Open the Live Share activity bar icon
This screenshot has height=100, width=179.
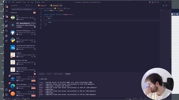point(6,41)
